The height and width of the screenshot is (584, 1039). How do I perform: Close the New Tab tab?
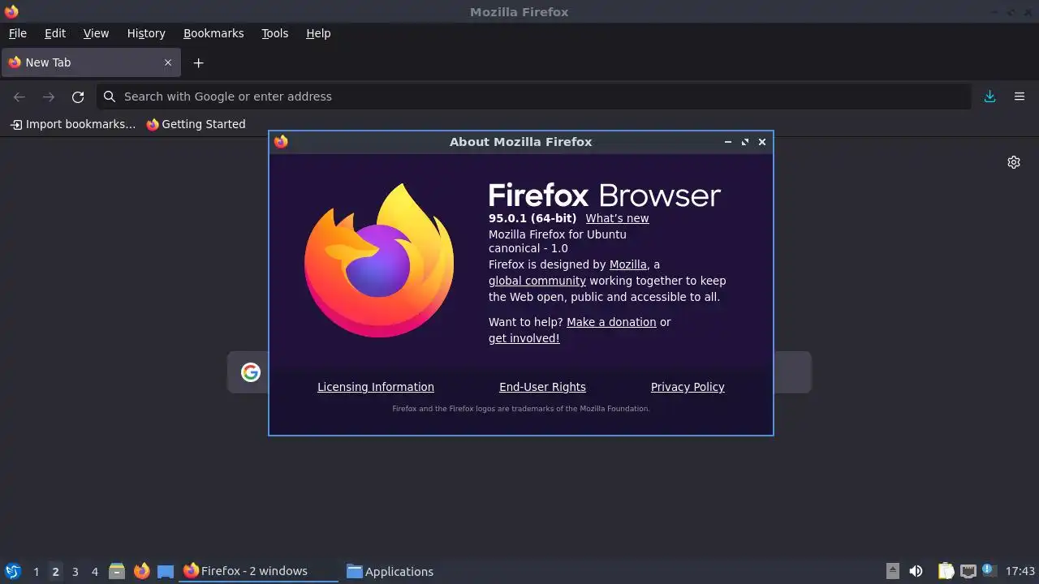tap(168, 62)
